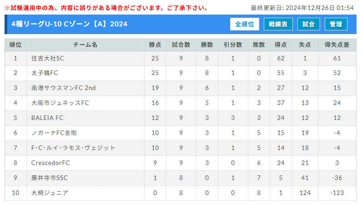The height and width of the screenshot is (205, 362).
Task: Switch to the 戦績表 view
Action: 278,24
